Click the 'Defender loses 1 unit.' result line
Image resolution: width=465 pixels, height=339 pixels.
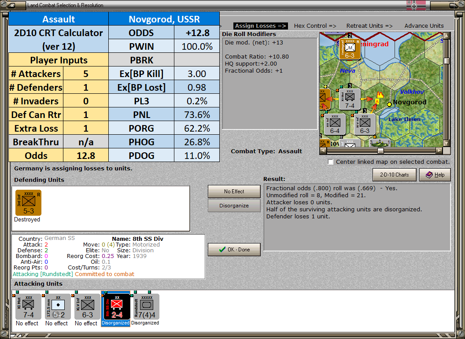(298, 216)
